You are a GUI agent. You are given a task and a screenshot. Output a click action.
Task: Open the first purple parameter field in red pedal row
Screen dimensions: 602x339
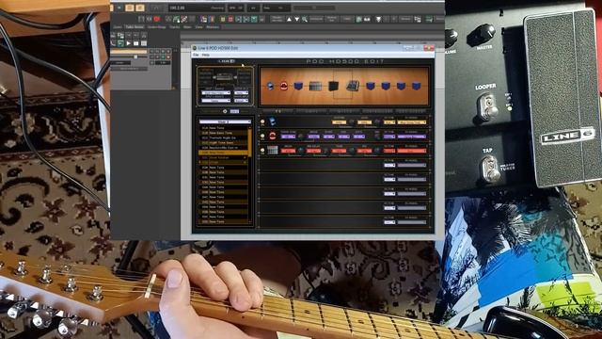[x=288, y=137]
